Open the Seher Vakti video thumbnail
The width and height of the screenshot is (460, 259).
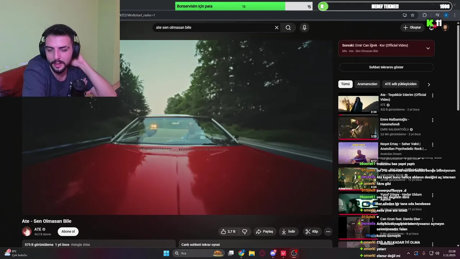(x=358, y=153)
